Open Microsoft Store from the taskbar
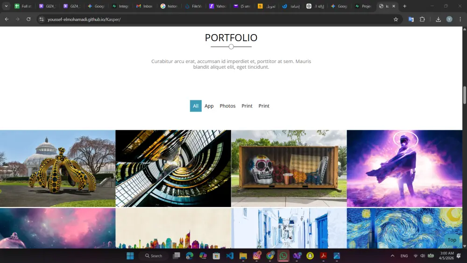This screenshot has width=467, height=263. [217, 256]
